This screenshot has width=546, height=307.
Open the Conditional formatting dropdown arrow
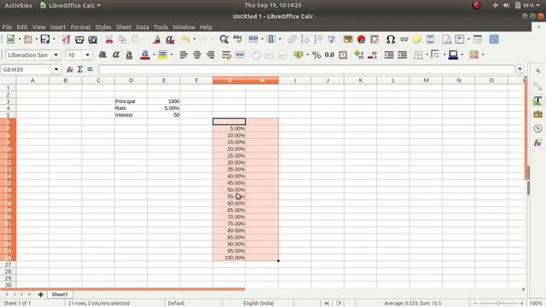pos(483,55)
